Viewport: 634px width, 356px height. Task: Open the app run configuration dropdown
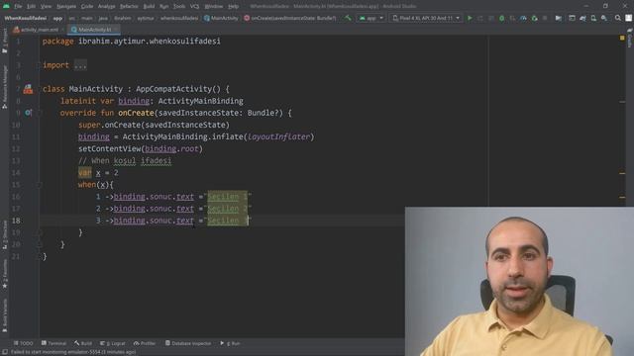[x=370, y=18]
